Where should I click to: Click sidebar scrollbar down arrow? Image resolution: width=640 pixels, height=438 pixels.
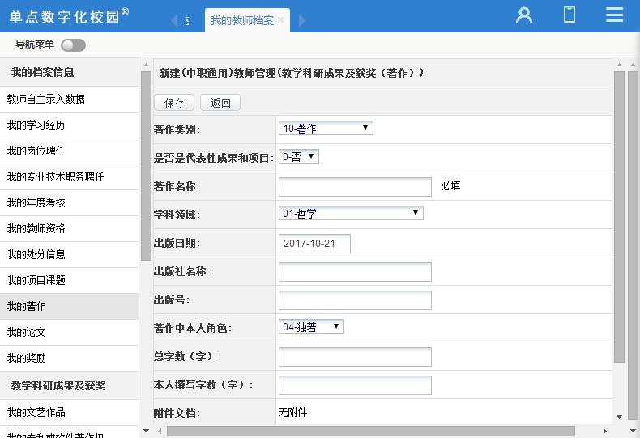tap(146, 431)
